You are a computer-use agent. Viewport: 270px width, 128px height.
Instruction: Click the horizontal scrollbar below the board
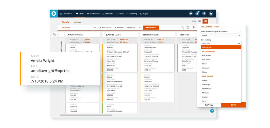click(x=86, y=115)
